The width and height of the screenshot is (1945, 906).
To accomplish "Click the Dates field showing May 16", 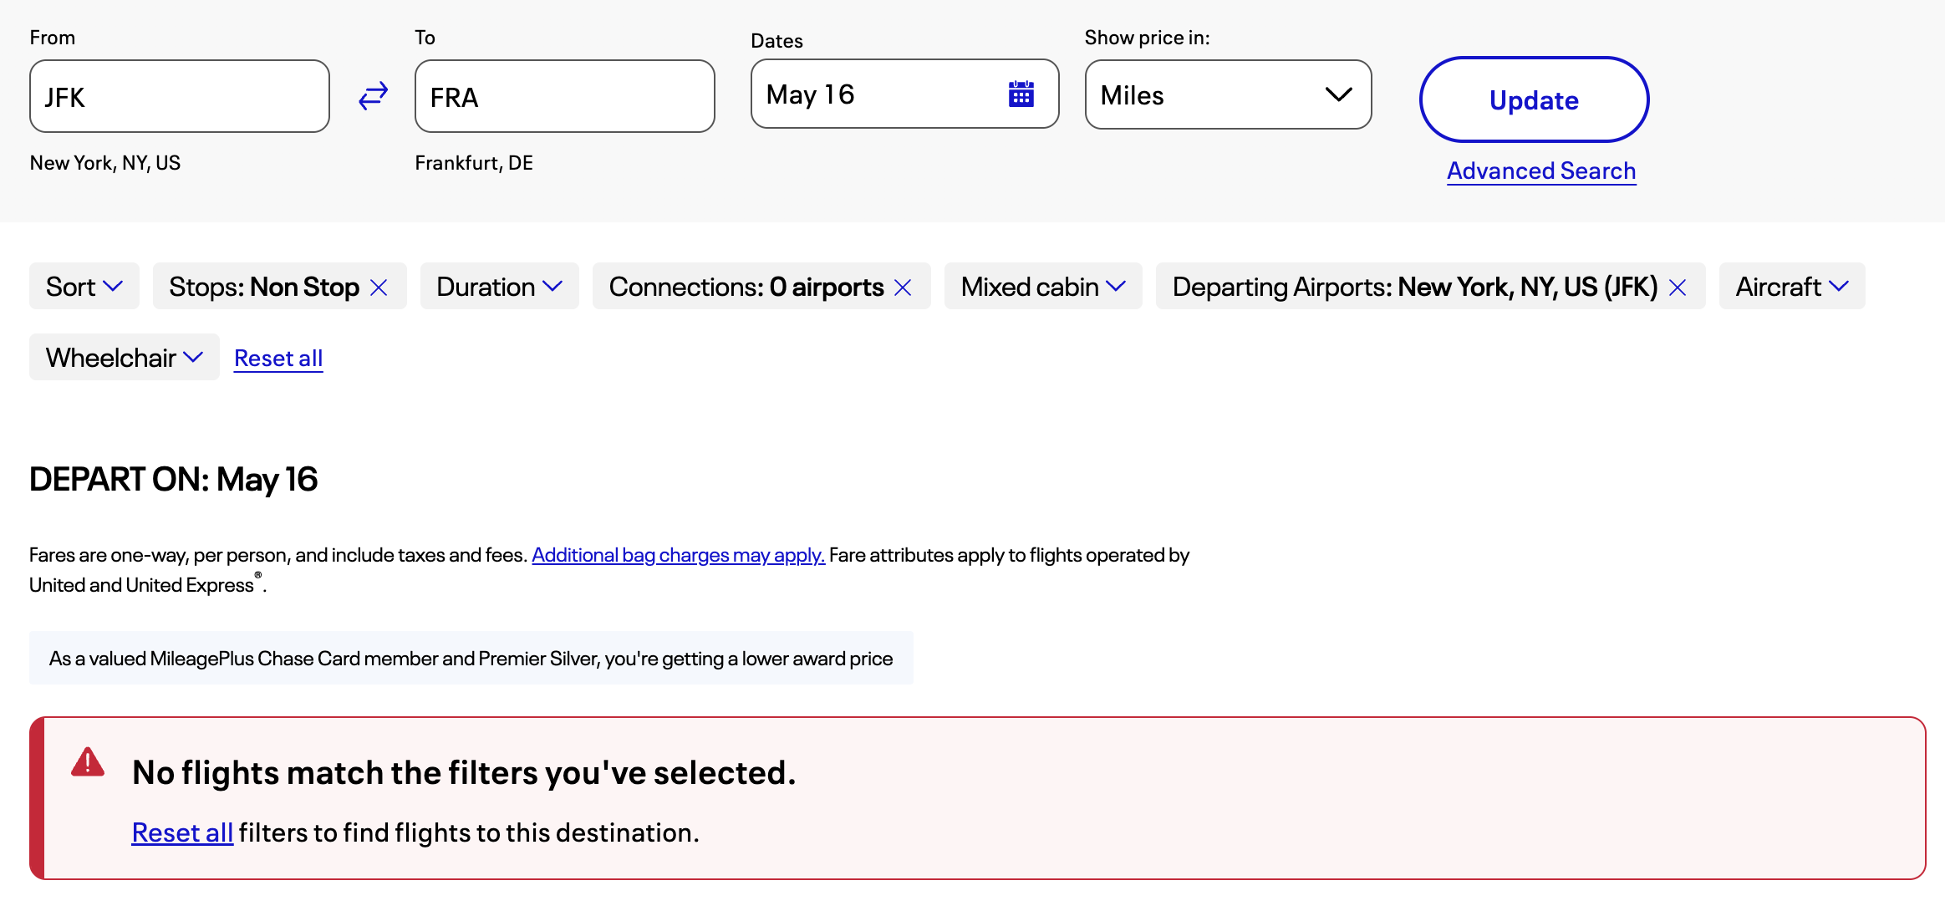I will click(905, 94).
